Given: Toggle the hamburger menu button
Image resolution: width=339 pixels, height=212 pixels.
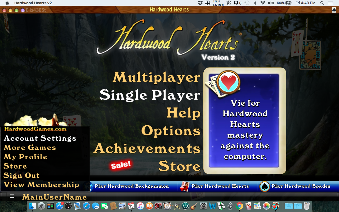Looking at the screenshot, I should (12, 196).
